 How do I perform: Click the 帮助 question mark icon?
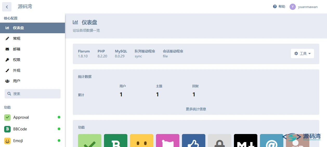pyautogui.click(x=275, y=6)
